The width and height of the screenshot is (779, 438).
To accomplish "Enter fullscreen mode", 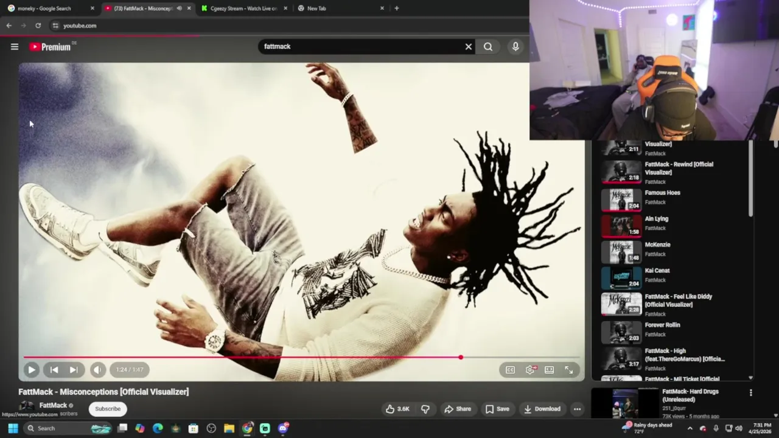I will click(x=569, y=369).
